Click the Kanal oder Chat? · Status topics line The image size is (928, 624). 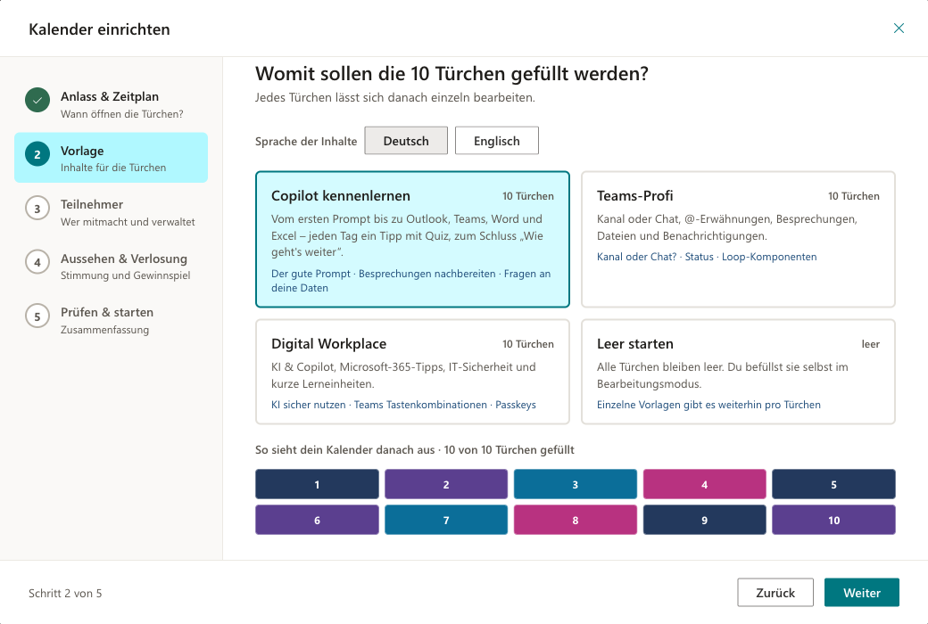click(x=707, y=257)
